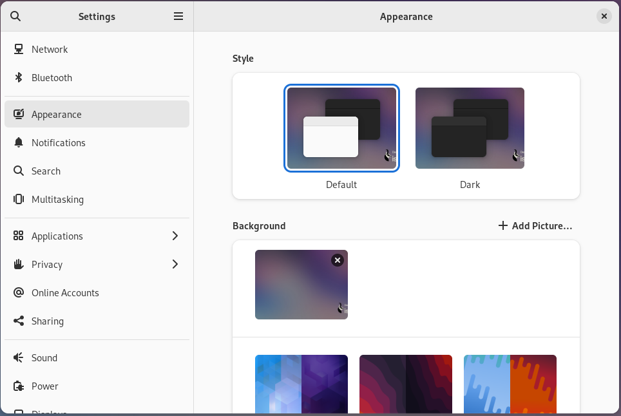Image resolution: width=621 pixels, height=416 pixels.
Task: Choose the blue and orange drip wallpaper
Action: coord(510,384)
